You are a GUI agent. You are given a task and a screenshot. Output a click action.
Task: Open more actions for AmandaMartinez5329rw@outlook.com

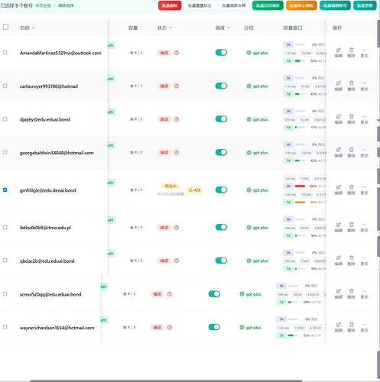364,53
